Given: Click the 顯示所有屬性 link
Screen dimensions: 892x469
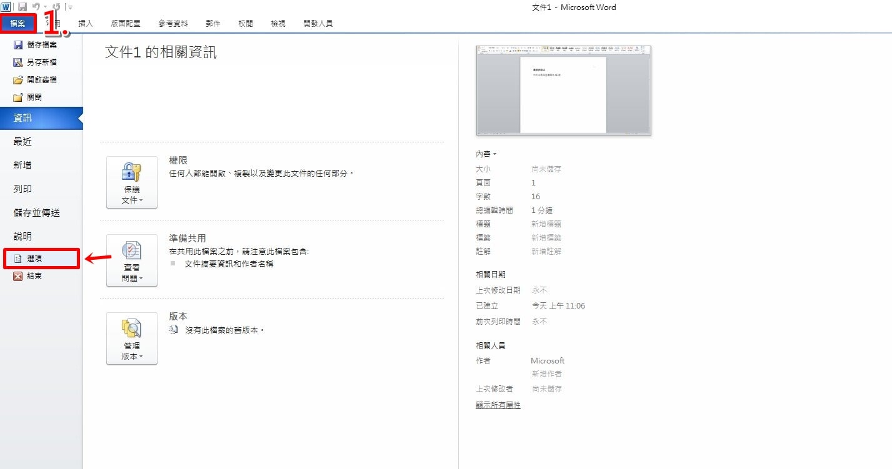Looking at the screenshot, I should coord(498,405).
